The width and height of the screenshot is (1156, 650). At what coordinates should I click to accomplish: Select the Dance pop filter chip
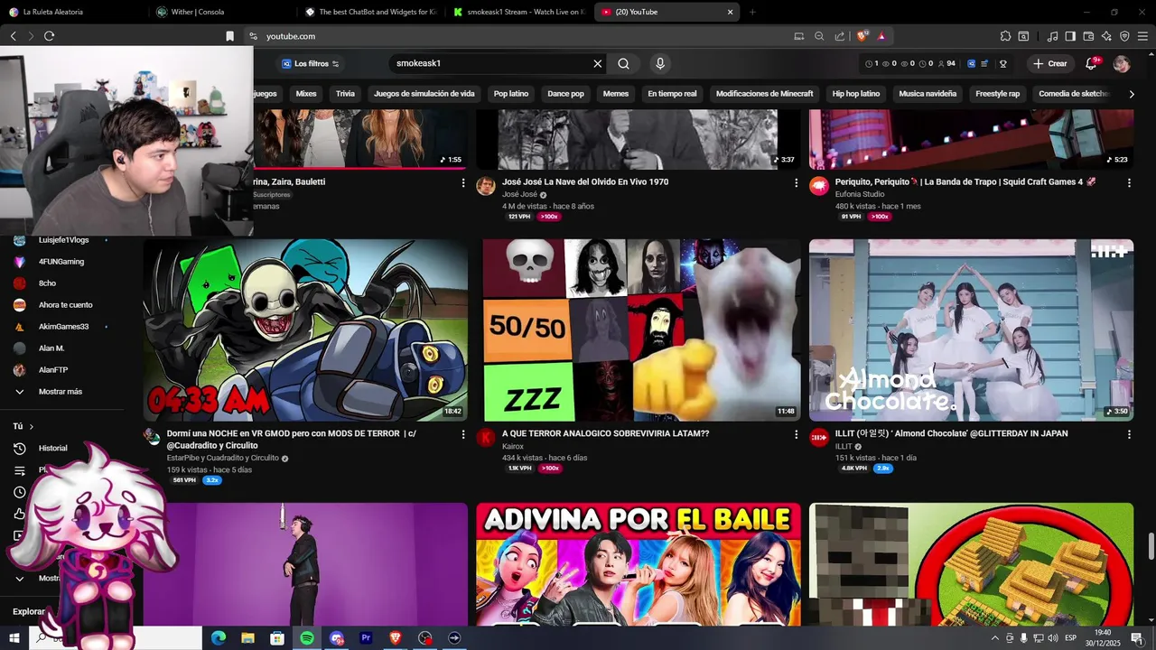click(x=565, y=94)
